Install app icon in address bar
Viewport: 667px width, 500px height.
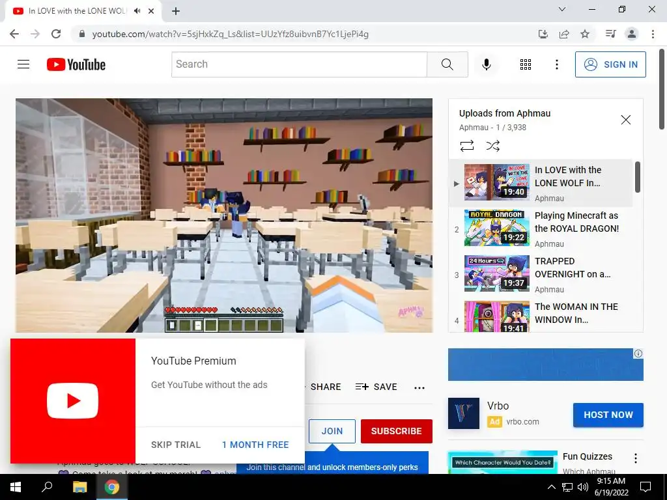point(543,34)
